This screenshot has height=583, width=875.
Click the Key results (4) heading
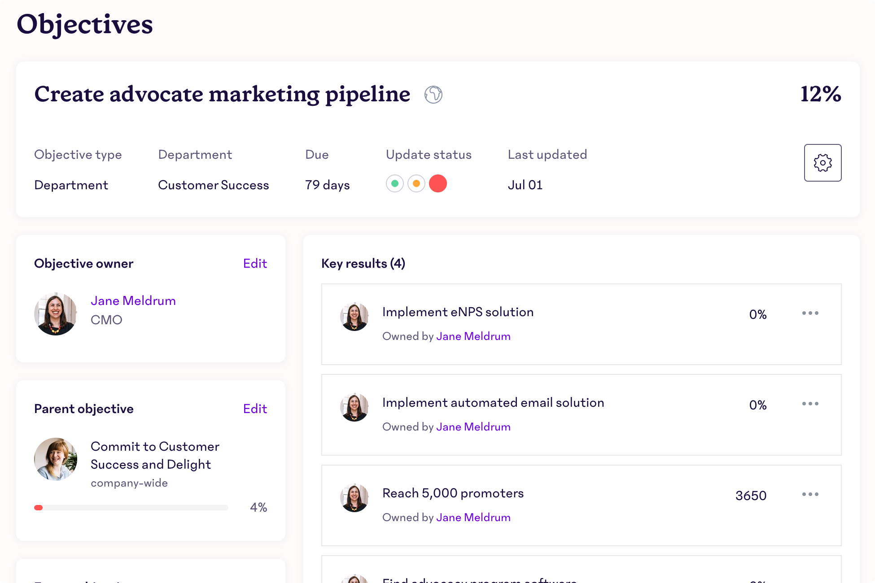point(363,263)
